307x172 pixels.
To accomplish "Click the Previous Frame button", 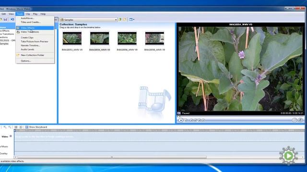I will click(x=195, y=120).
